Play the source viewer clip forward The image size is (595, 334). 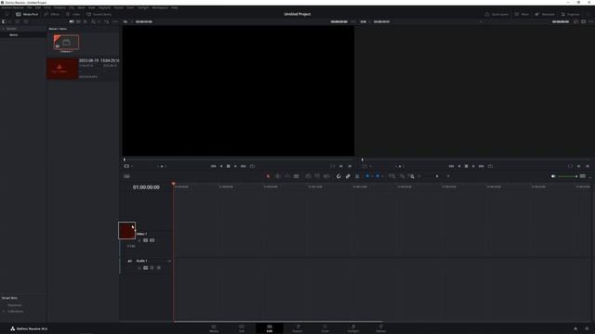[x=235, y=166]
